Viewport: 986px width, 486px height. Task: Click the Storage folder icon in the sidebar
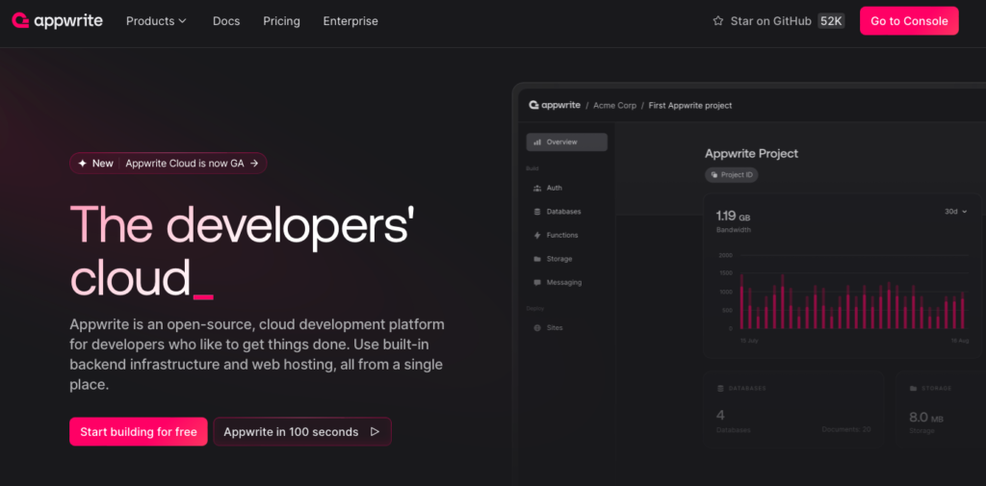coord(537,259)
